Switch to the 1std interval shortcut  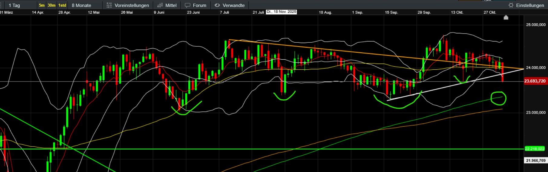pos(62,5)
